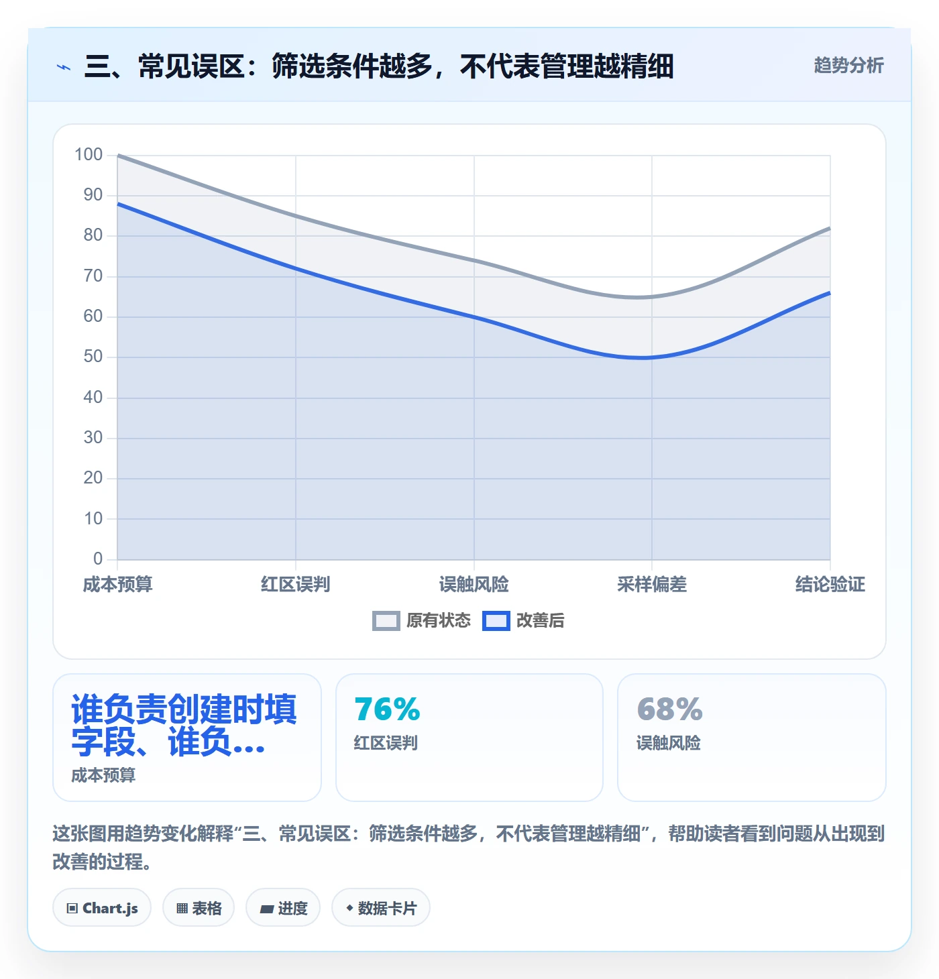Click the 采样偏差 x-axis label
This screenshot has width=939, height=979.
(x=652, y=585)
